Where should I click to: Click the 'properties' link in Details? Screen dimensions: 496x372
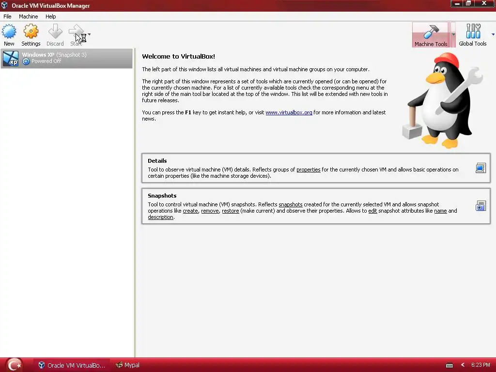tap(309, 170)
